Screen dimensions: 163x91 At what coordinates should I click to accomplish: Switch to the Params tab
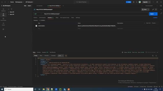[35, 18]
